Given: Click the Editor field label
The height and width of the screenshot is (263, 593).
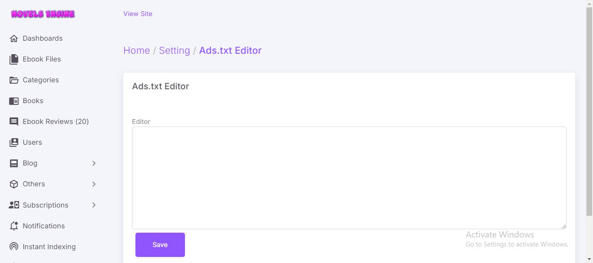Looking at the screenshot, I should [141, 122].
